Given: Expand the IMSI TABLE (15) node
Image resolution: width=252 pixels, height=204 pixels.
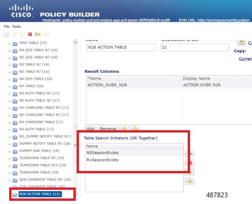Looking at the screenshot, I should (10, 44).
